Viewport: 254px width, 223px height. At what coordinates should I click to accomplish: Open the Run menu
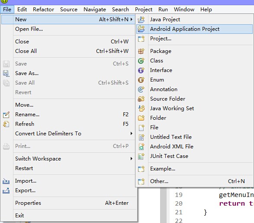163,10
